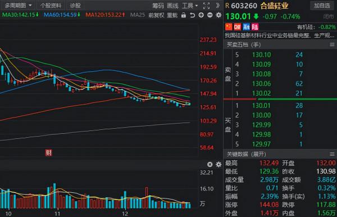The height and width of the screenshot is (217, 337).
Task: Open the 多周期图 dropdown
Action: [19, 6]
